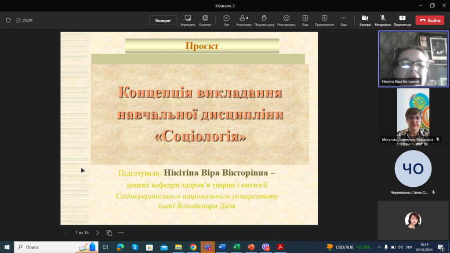The height and width of the screenshot is (253, 450).
Task: Leave the meeting with Выйти
Action: pos(430,20)
